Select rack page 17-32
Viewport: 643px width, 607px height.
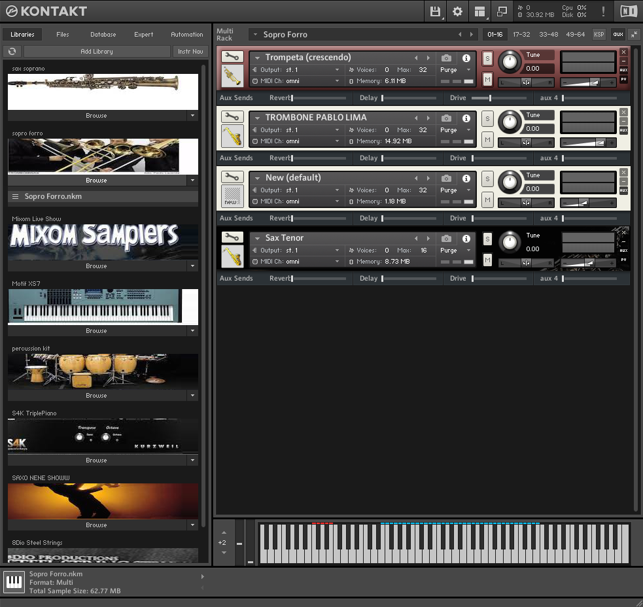coord(521,35)
